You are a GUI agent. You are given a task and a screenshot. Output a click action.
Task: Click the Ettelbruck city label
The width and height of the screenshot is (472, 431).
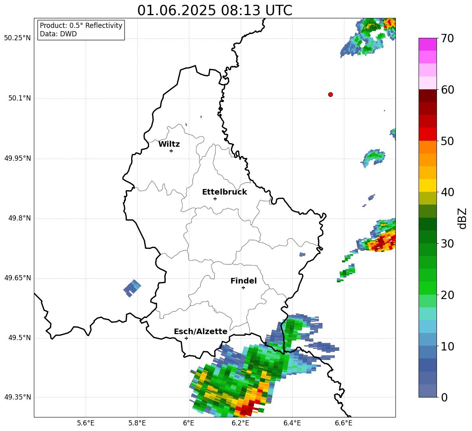[224, 192]
